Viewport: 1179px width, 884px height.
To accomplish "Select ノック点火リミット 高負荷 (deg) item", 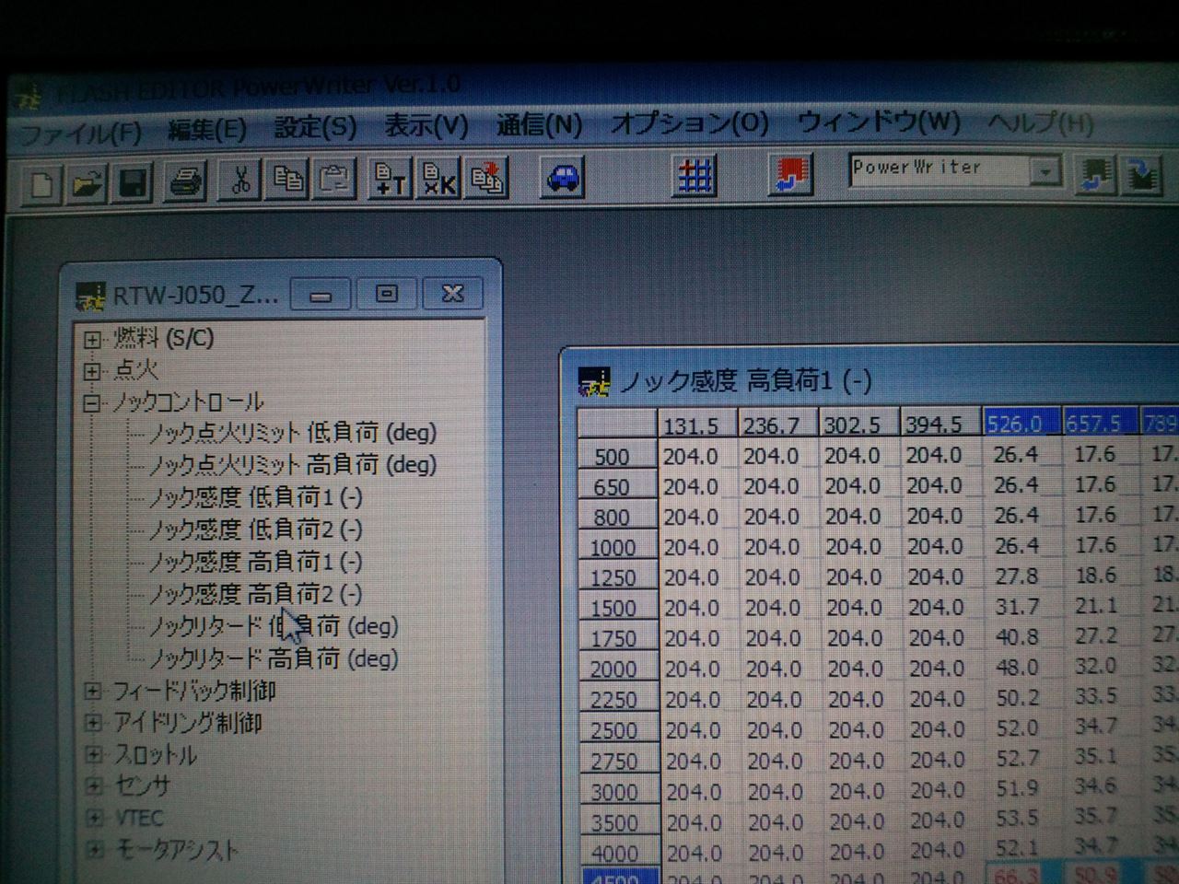I will tap(292, 465).
